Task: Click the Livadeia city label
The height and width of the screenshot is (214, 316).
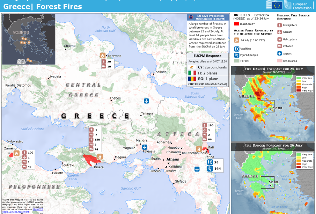Action: (54, 76)
